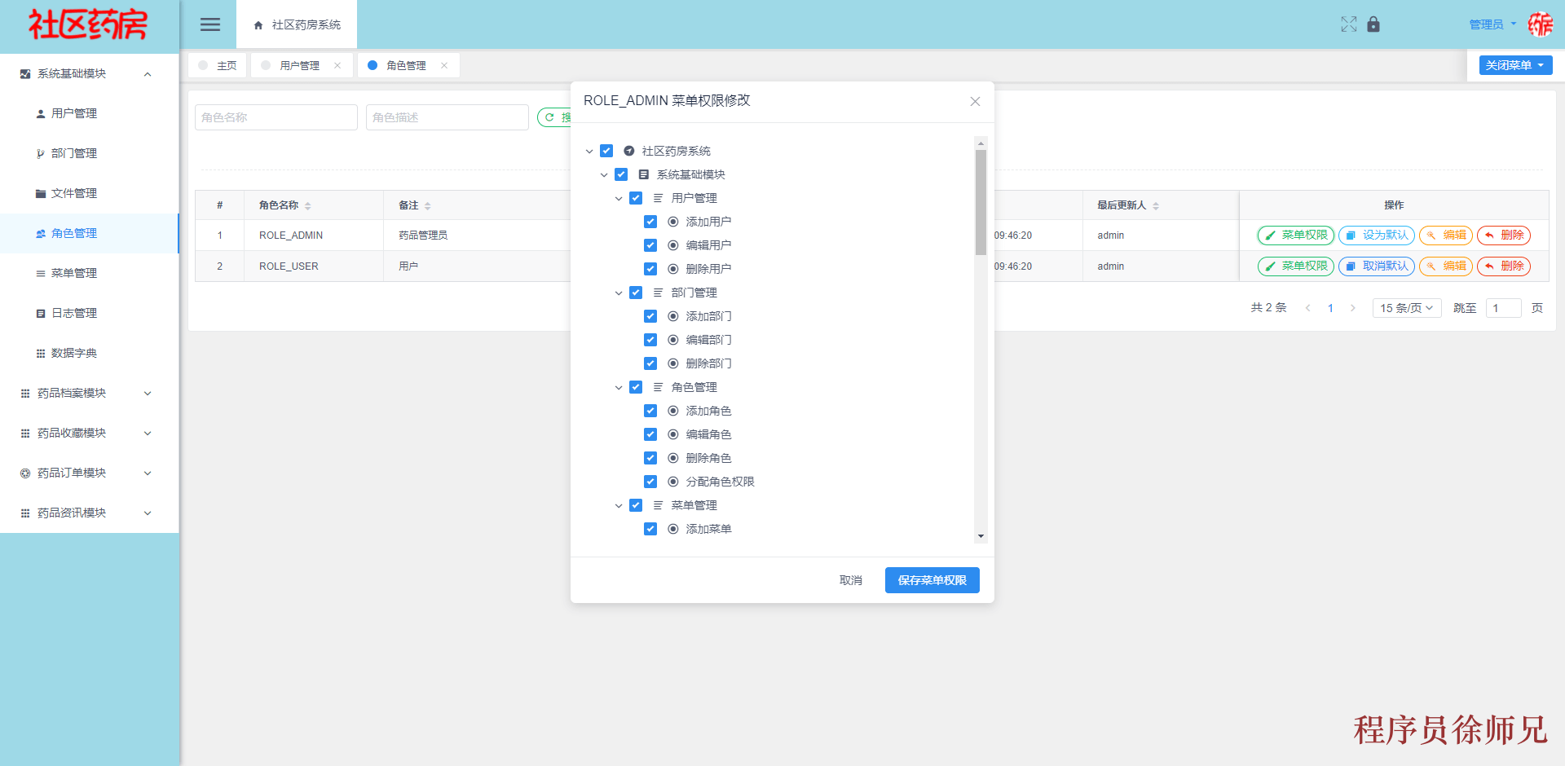Click the 数据字典 grid icon in sidebar

point(40,353)
